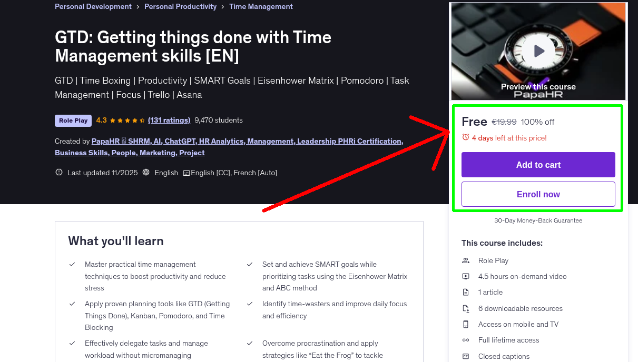Play the course preview video

click(x=538, y=51)
